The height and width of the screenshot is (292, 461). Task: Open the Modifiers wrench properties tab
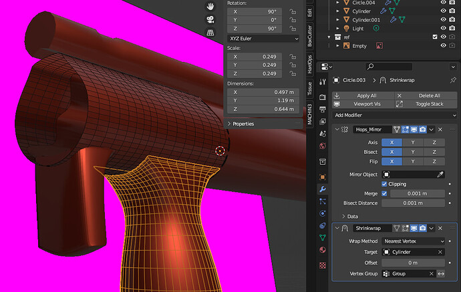(x=323, y=189)
